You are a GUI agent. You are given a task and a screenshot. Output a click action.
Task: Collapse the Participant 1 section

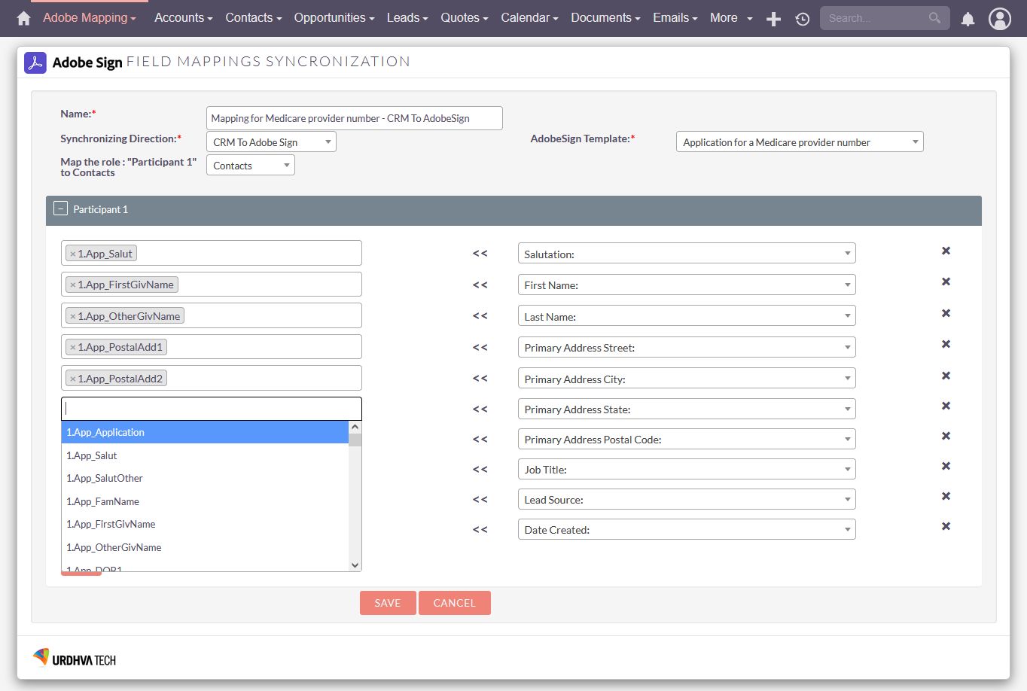(60, 209)
